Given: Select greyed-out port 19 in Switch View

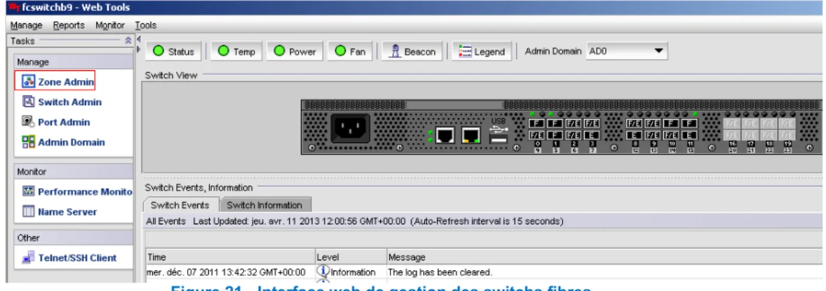Looking at the screenshot, I should tap(786, 124).
